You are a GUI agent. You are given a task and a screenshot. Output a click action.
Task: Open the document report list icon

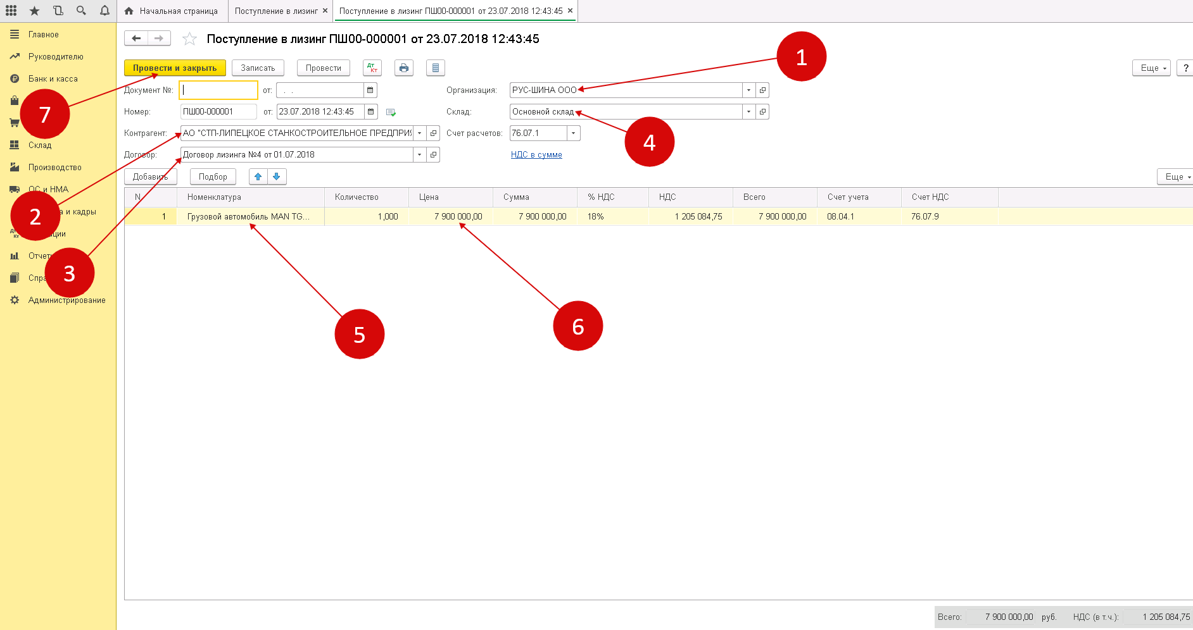tap(436, 68)
